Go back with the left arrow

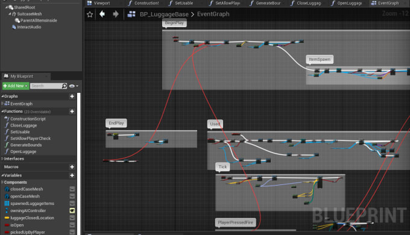102,14
